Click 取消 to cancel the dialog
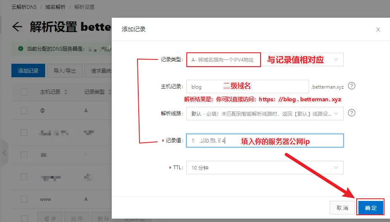Image resolution: width=390 pixels, height=222 pixels. [x=342, y=208]
